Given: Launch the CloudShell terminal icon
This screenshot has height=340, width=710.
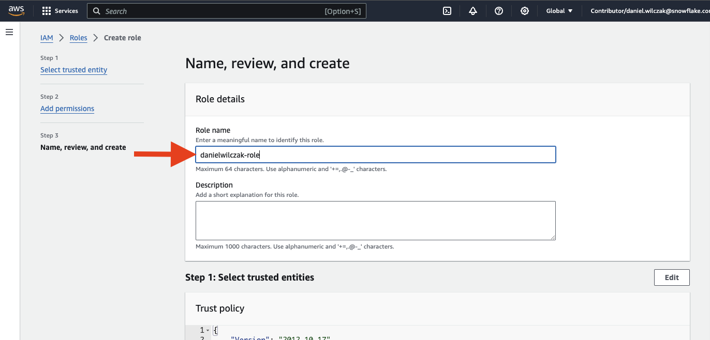Looking at the screenshot, I should pyautogui.click(x=447, y=11).
